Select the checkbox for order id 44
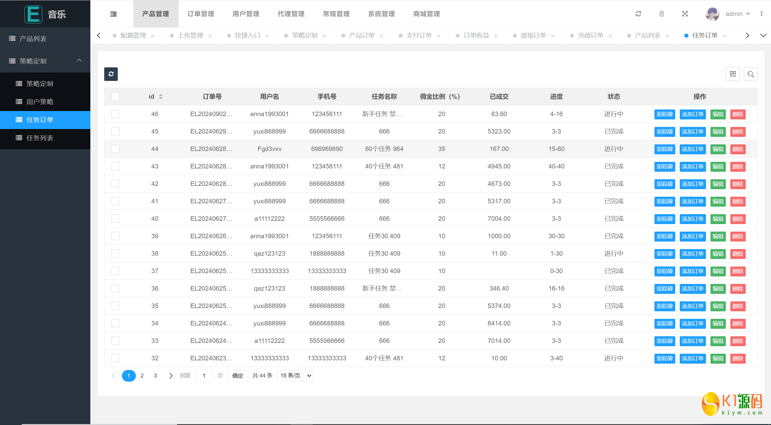Image resolution: width=771 pixels, height=425 pixels. (115, 149)
